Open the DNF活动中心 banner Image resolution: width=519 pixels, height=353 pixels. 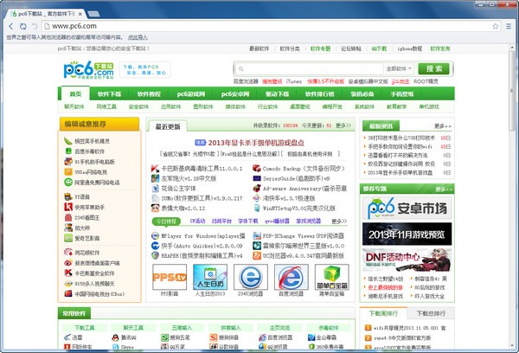407,260
